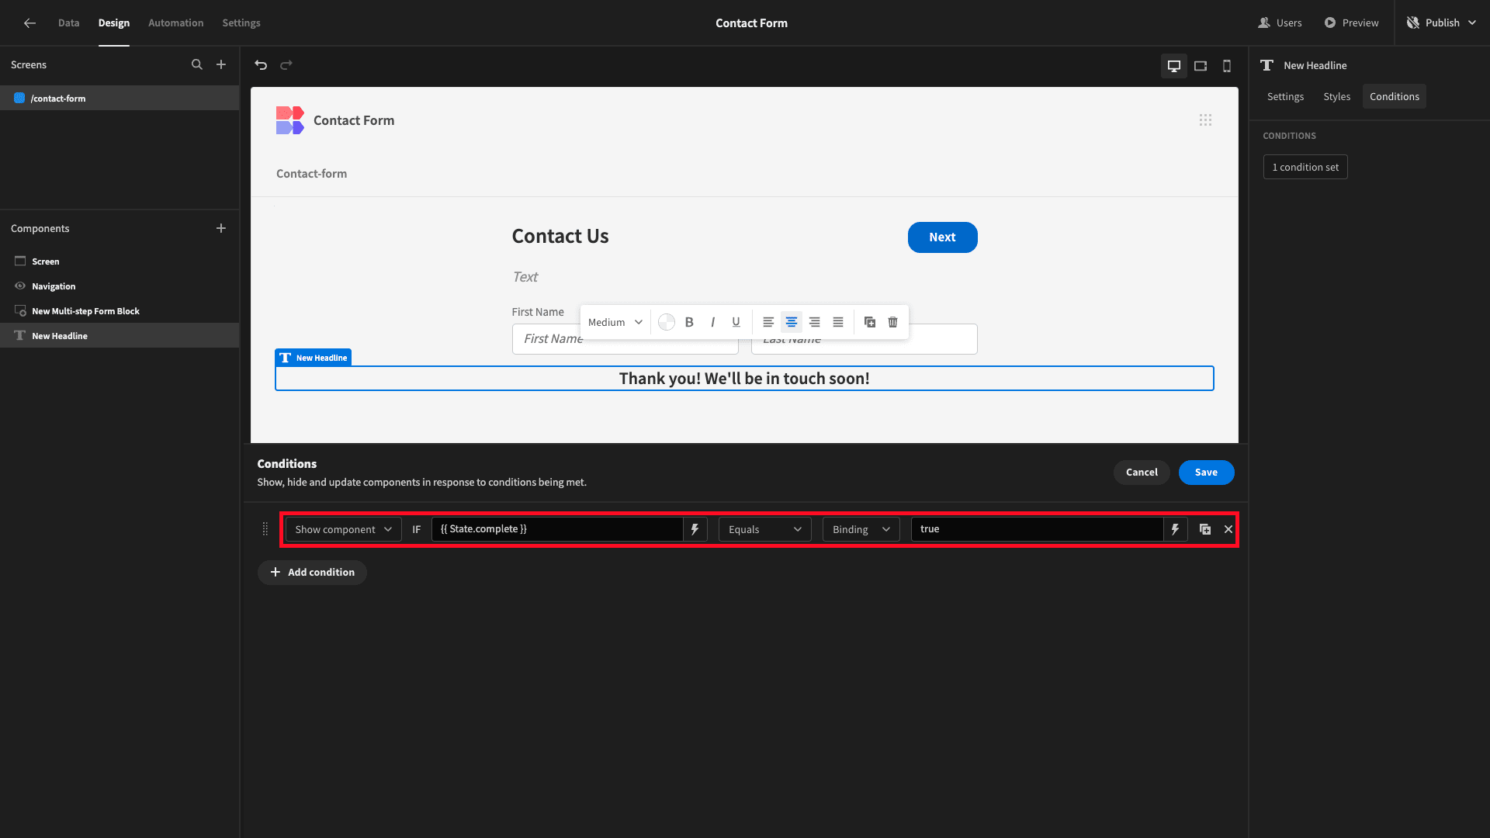Click the search screens magnifier icon
Screen dimensions: 1490x838
[x=197, y=65]
